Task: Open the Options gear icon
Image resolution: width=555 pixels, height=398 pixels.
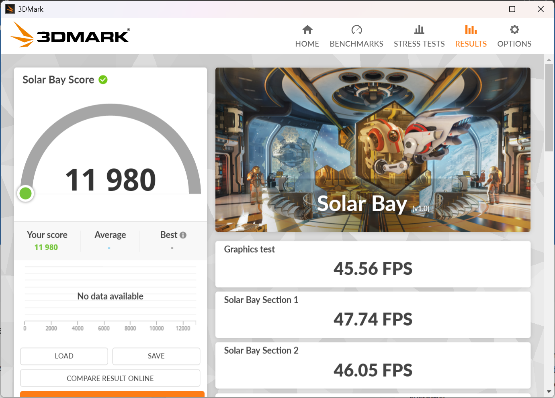Action: 514,30
